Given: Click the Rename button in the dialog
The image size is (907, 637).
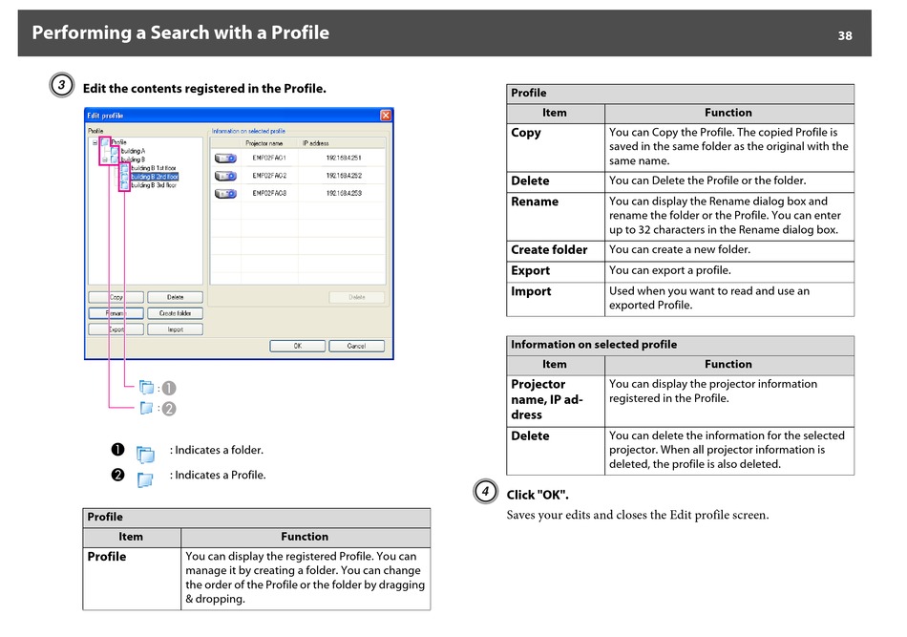Looking at the screenshot, I should [116, 313].
